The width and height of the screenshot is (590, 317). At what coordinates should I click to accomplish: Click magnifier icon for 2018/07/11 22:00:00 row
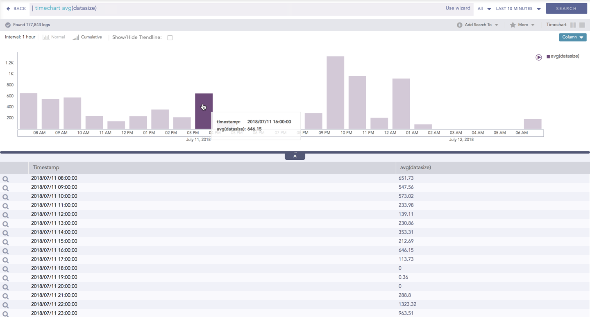[6, 306]
